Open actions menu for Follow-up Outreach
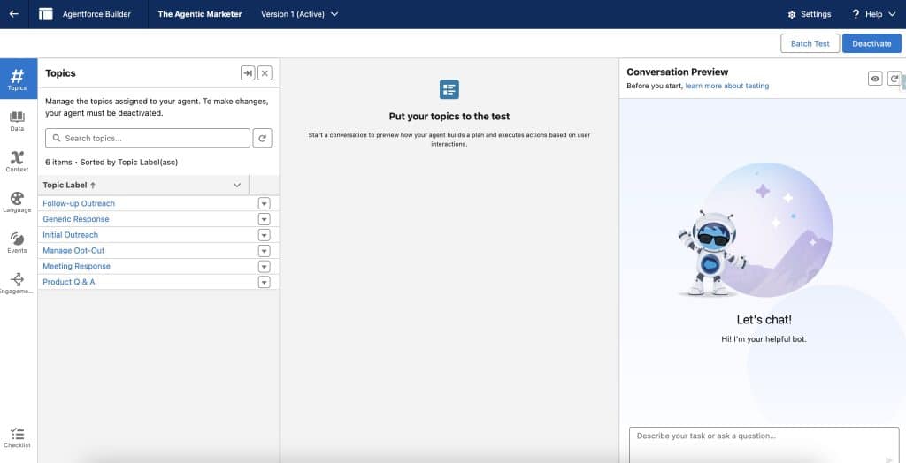Image resolution: width=906 pixels, height=463 pixels. tap(264, 203)
